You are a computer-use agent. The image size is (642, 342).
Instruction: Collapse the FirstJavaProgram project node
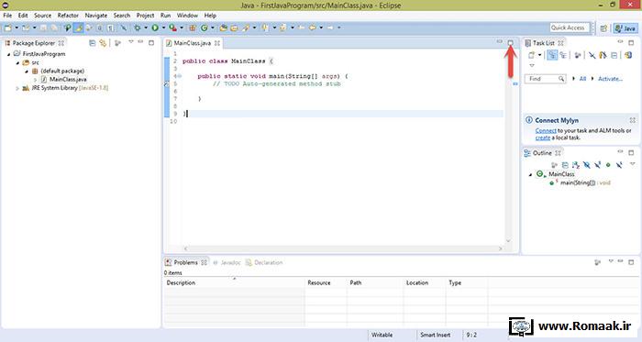point(8,54)
